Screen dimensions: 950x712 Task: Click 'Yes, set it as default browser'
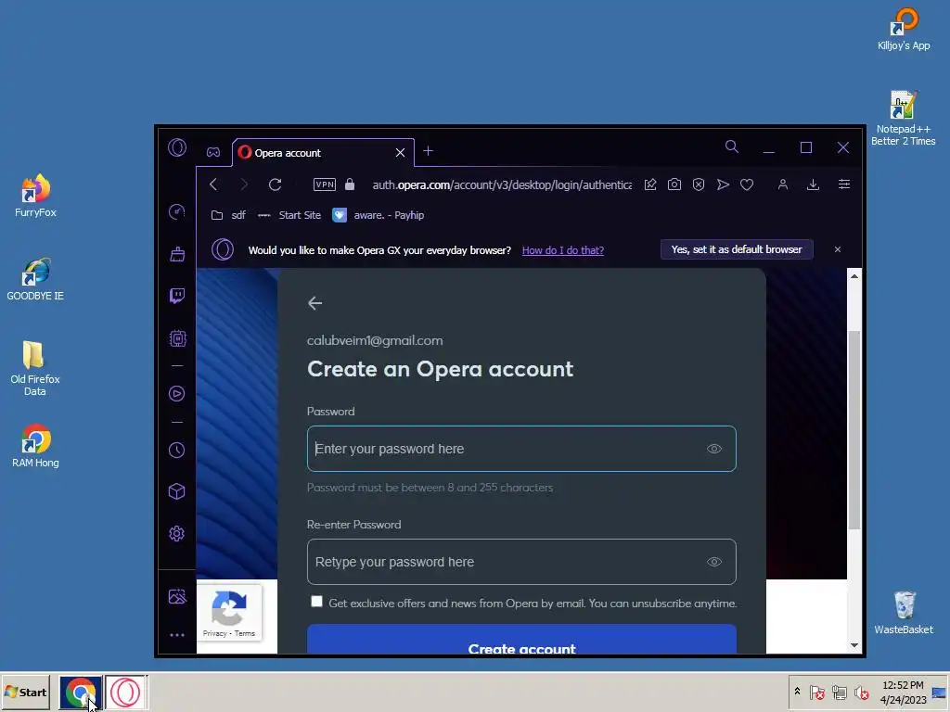[x=737, y=249]
